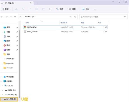Click the Refresh icon in address bar

(75, 17)
